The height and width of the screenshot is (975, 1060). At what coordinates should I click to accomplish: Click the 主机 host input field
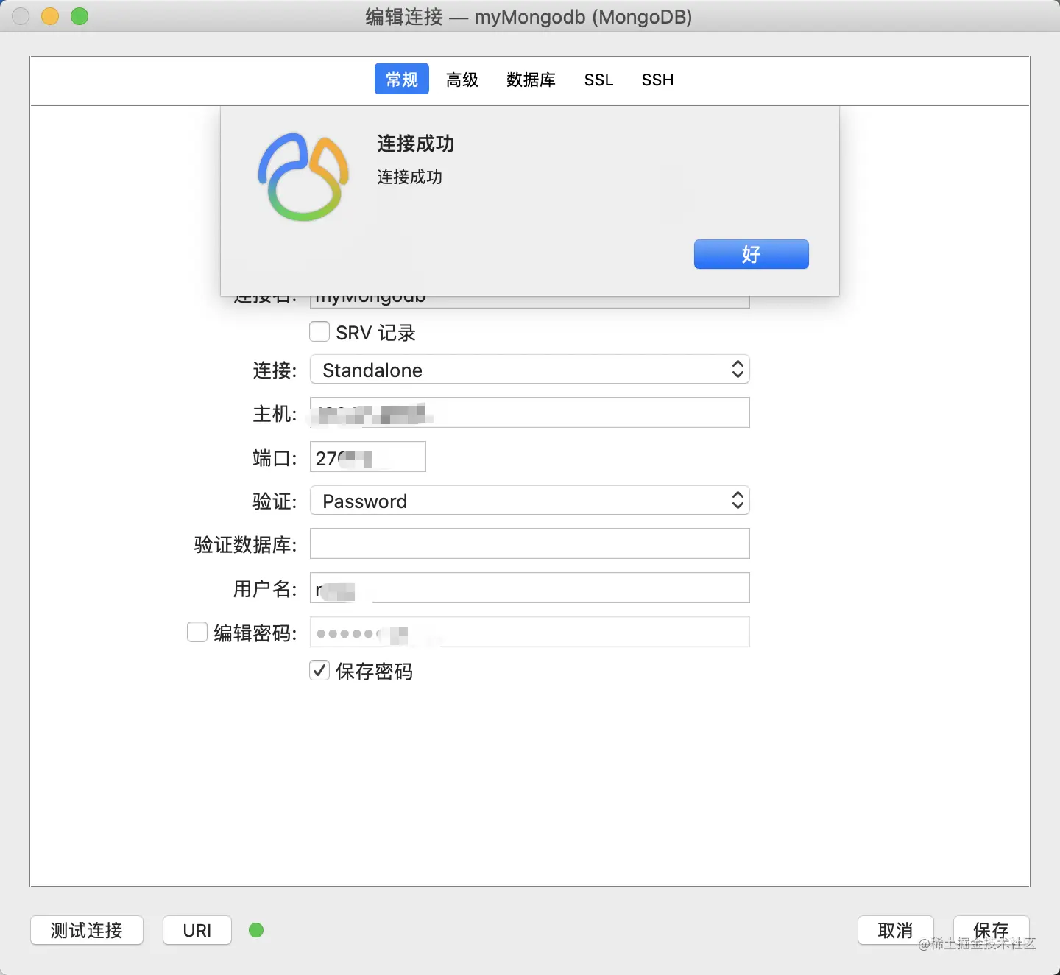pyautogui.click(x=530, y=412)
